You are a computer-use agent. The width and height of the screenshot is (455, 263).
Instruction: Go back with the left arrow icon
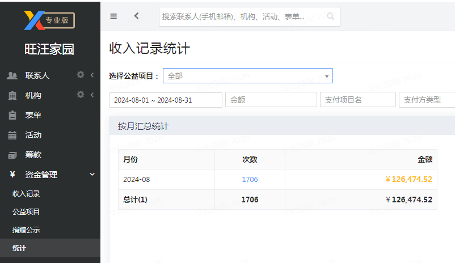pos(136,16)
